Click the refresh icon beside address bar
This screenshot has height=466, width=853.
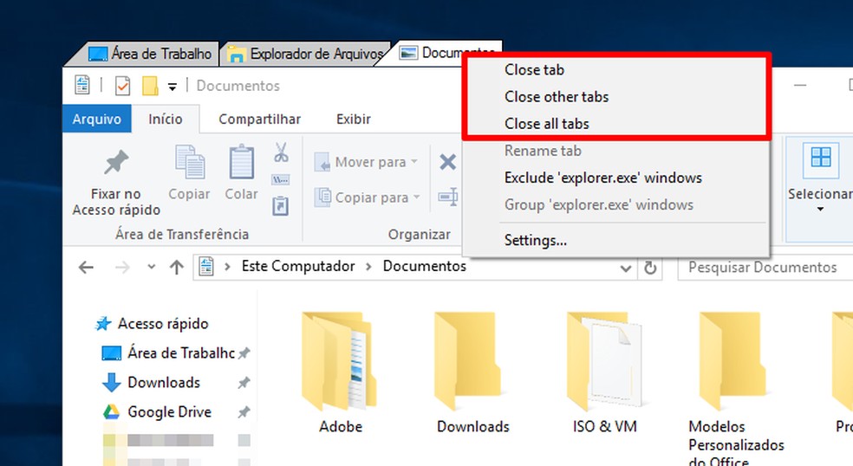650,268
